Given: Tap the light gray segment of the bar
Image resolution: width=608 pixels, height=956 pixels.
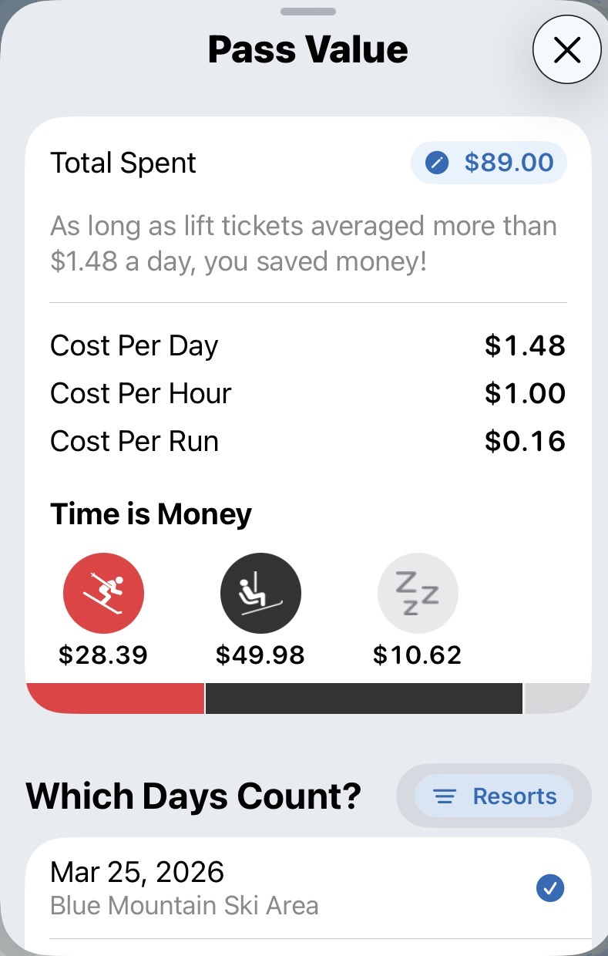Looking at the screenshot, I should coord(555,698).
